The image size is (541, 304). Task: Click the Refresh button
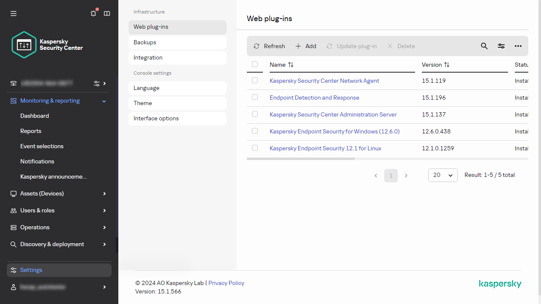pyautogui.click(x=269, y=46)
